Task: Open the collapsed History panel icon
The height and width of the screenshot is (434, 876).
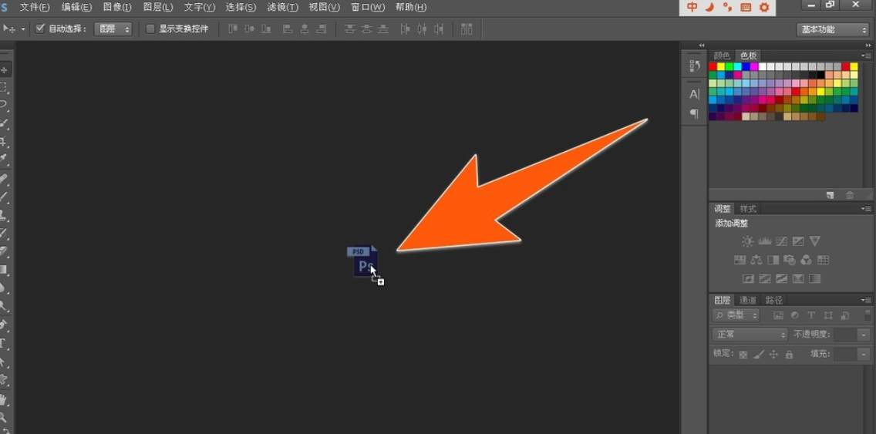Action: coord(695,66)
